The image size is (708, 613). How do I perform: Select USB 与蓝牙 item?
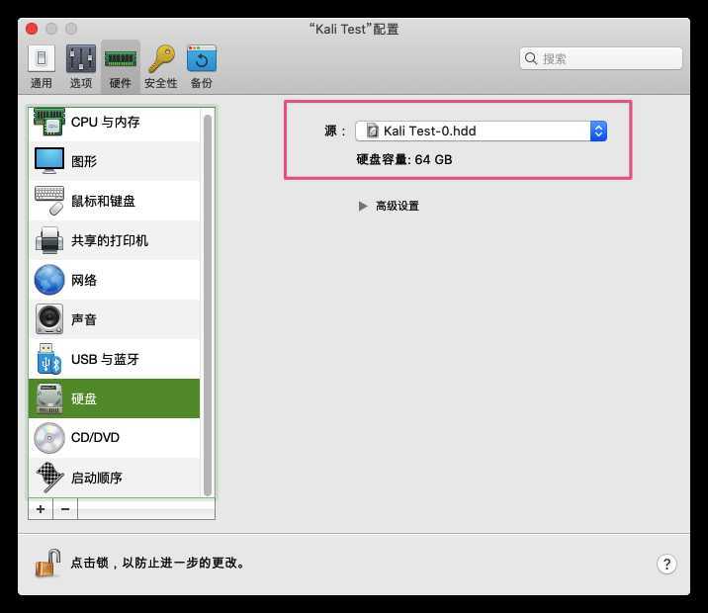(x=115, y=359)
